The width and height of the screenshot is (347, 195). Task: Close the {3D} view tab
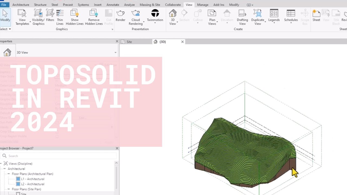click(x=182, y=42)
